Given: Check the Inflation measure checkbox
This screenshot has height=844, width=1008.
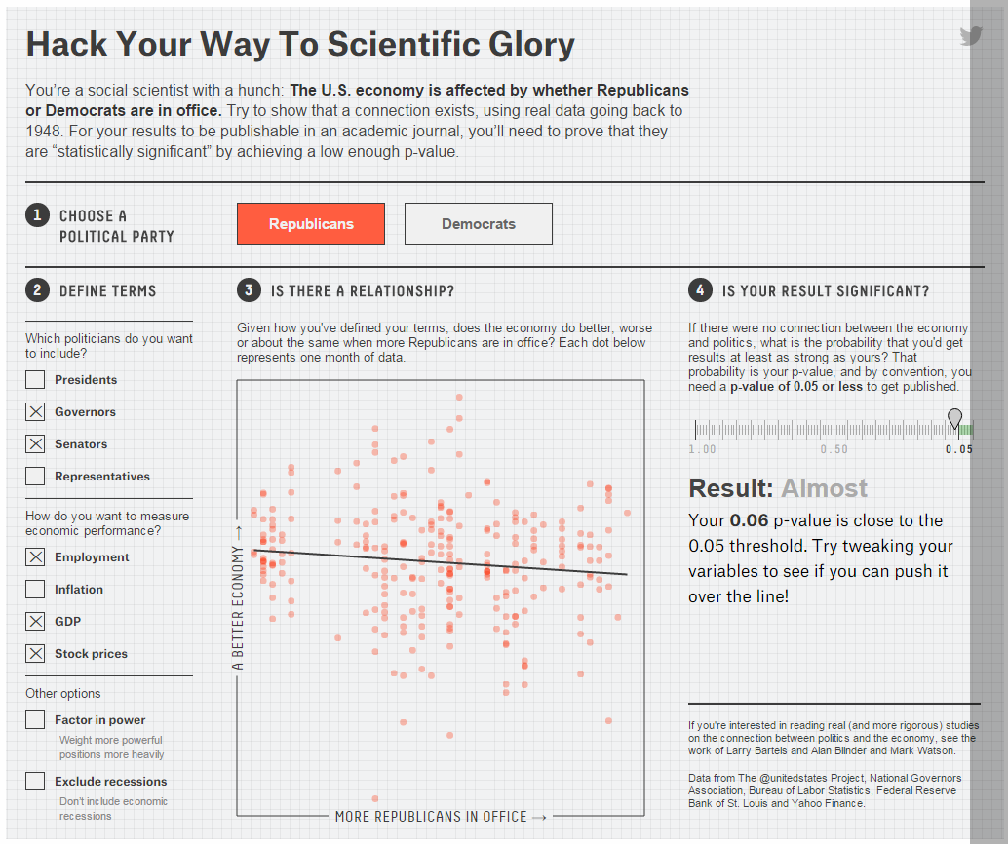Looking at the screenshot, I should coord(35,590).
